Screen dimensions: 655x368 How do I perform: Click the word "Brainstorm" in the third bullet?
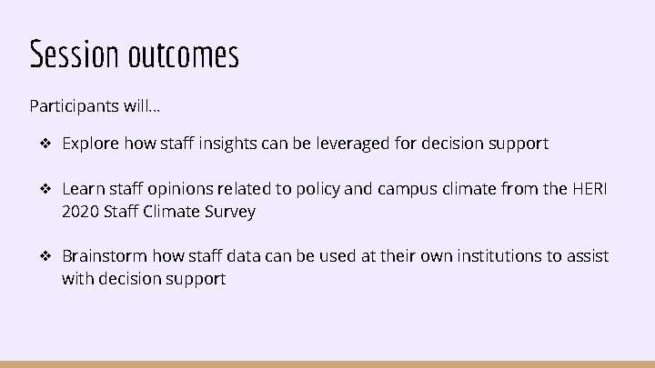pos(105,257)
